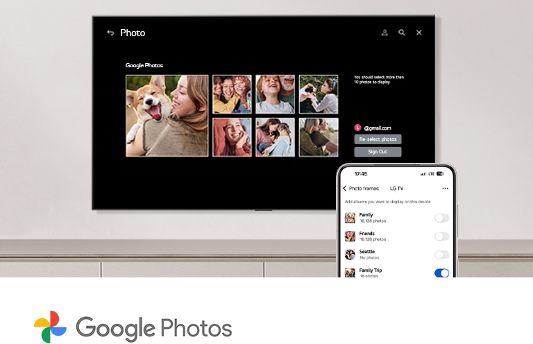The width and height of the screenshot is (533, 344).
Task: Open the user account icon on TV
Action: [384, 33]
